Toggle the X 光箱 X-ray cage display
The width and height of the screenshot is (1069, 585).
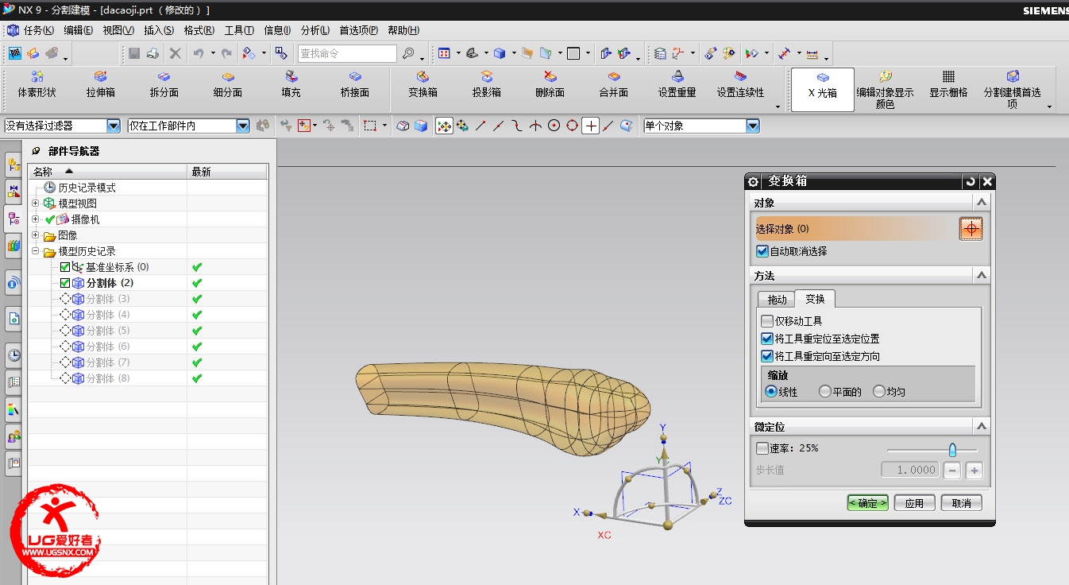coord(823,89)
